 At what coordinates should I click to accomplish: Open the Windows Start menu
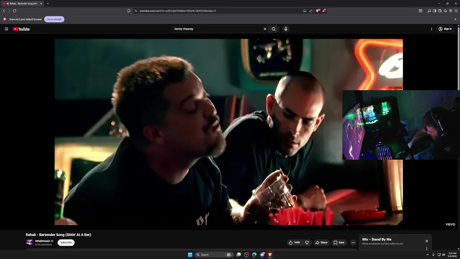tap(190, 255)
